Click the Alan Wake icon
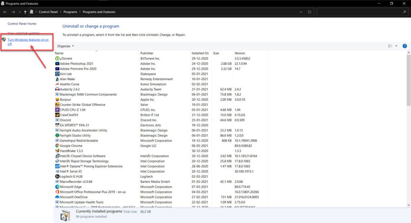This screenshot has height=223, width=411. click(x=57, y=79)
